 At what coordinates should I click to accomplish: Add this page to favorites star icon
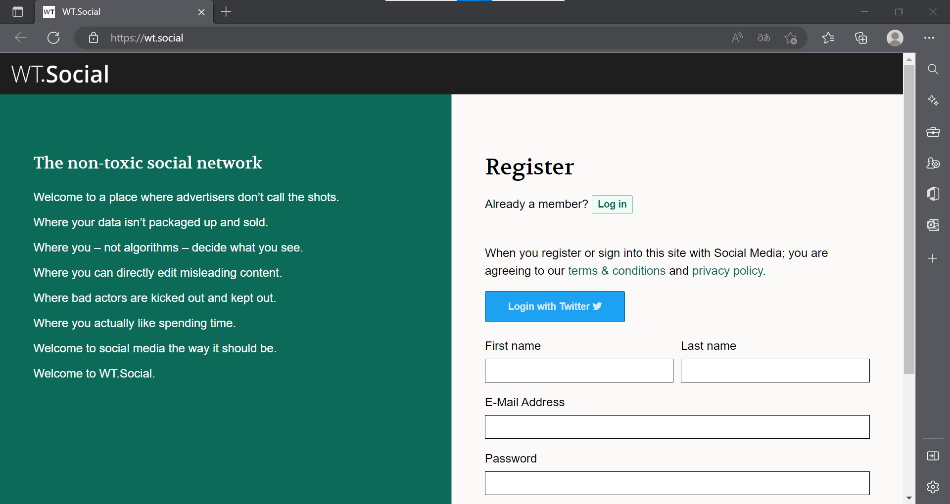point(791,38)
